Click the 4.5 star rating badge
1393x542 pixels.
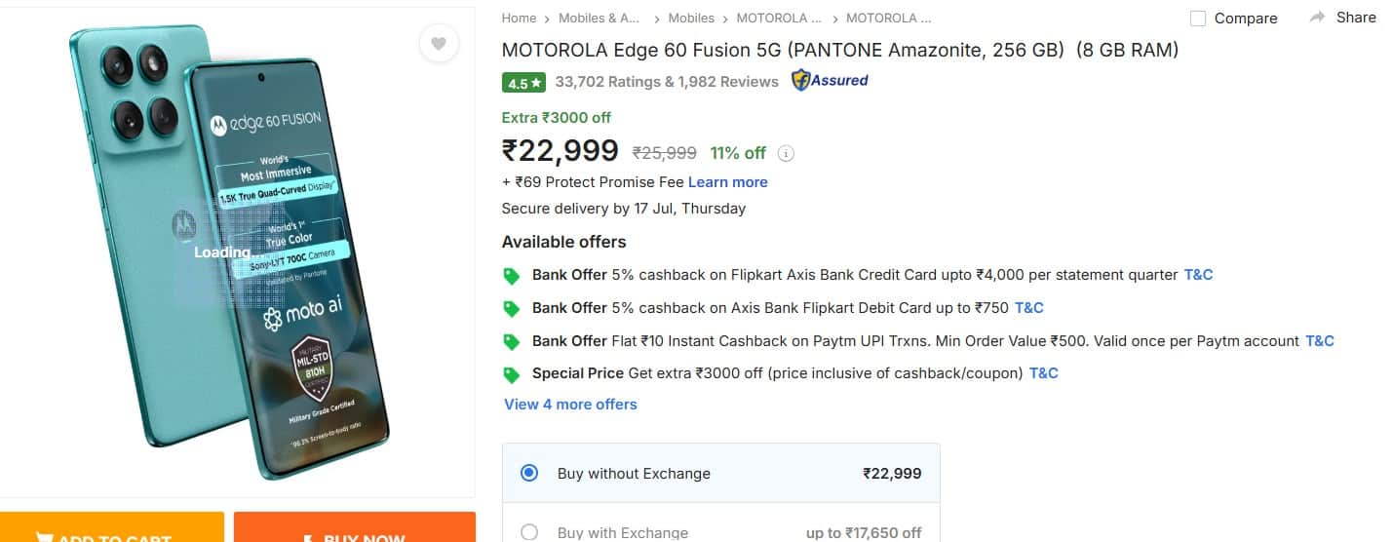(x=523, y=83)
